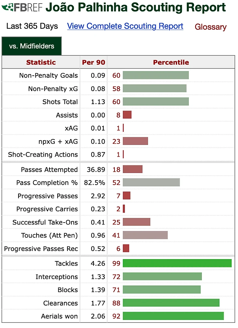Click the Tackles percentile bar
Screen dimensions: 238x328
(x=177, y=263)
